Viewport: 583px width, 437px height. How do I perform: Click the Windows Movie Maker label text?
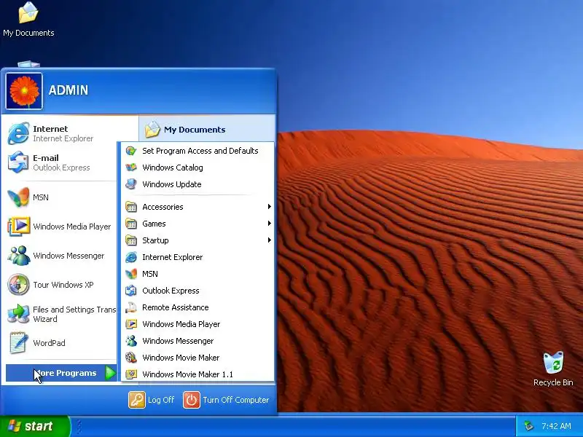pos(181,358)
